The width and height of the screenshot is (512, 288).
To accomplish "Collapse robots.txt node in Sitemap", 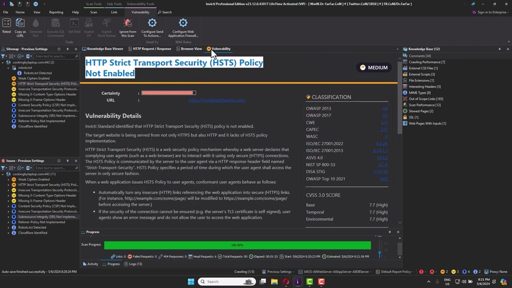I will click(x=8, y=68).
